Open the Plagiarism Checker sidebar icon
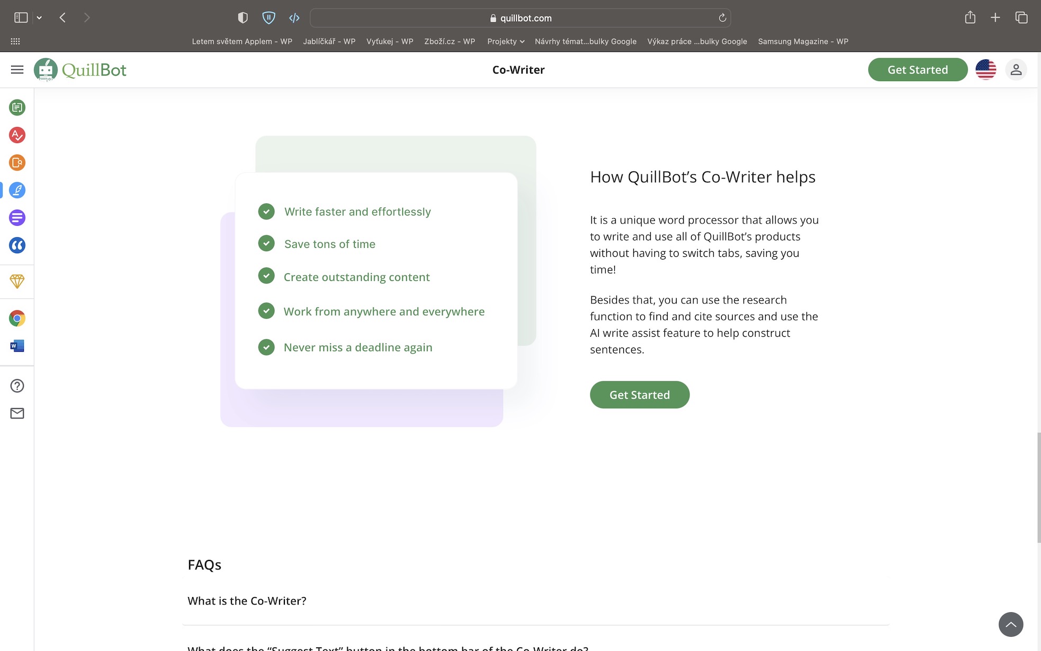 (17, 163)
